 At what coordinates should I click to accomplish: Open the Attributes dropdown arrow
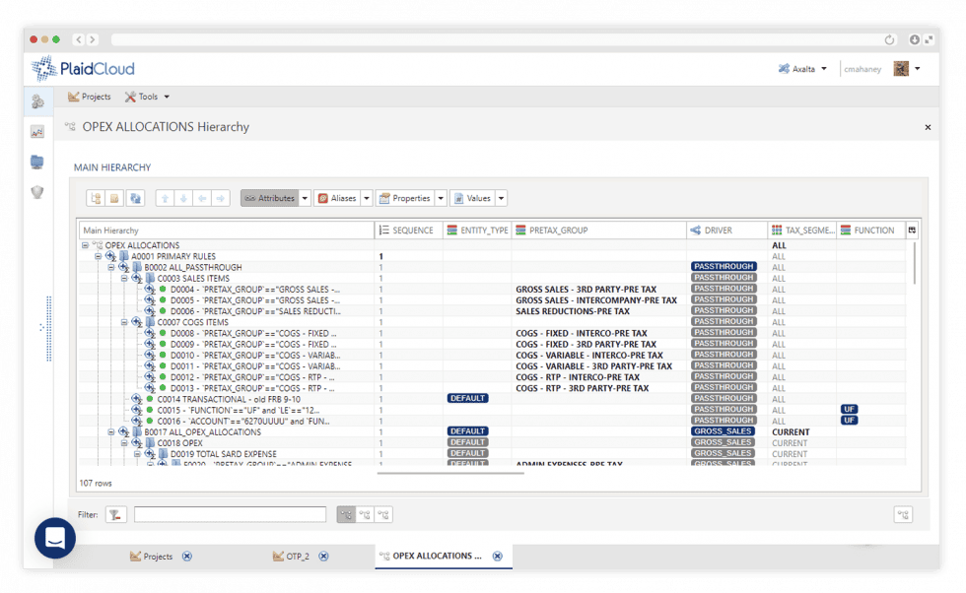pyautogui.click(x=305, y=198)
